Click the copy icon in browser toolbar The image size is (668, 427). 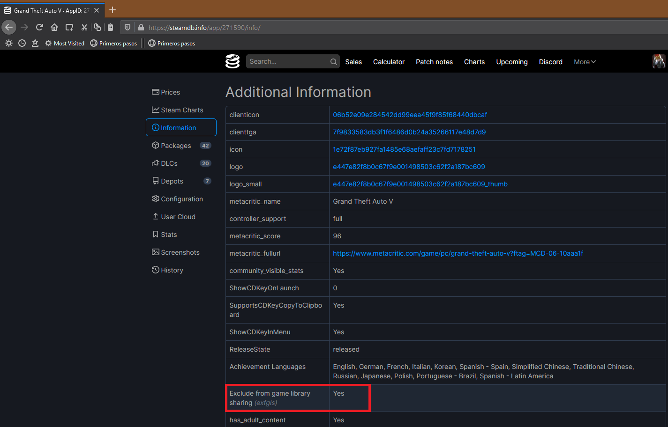tap(97, 27)
